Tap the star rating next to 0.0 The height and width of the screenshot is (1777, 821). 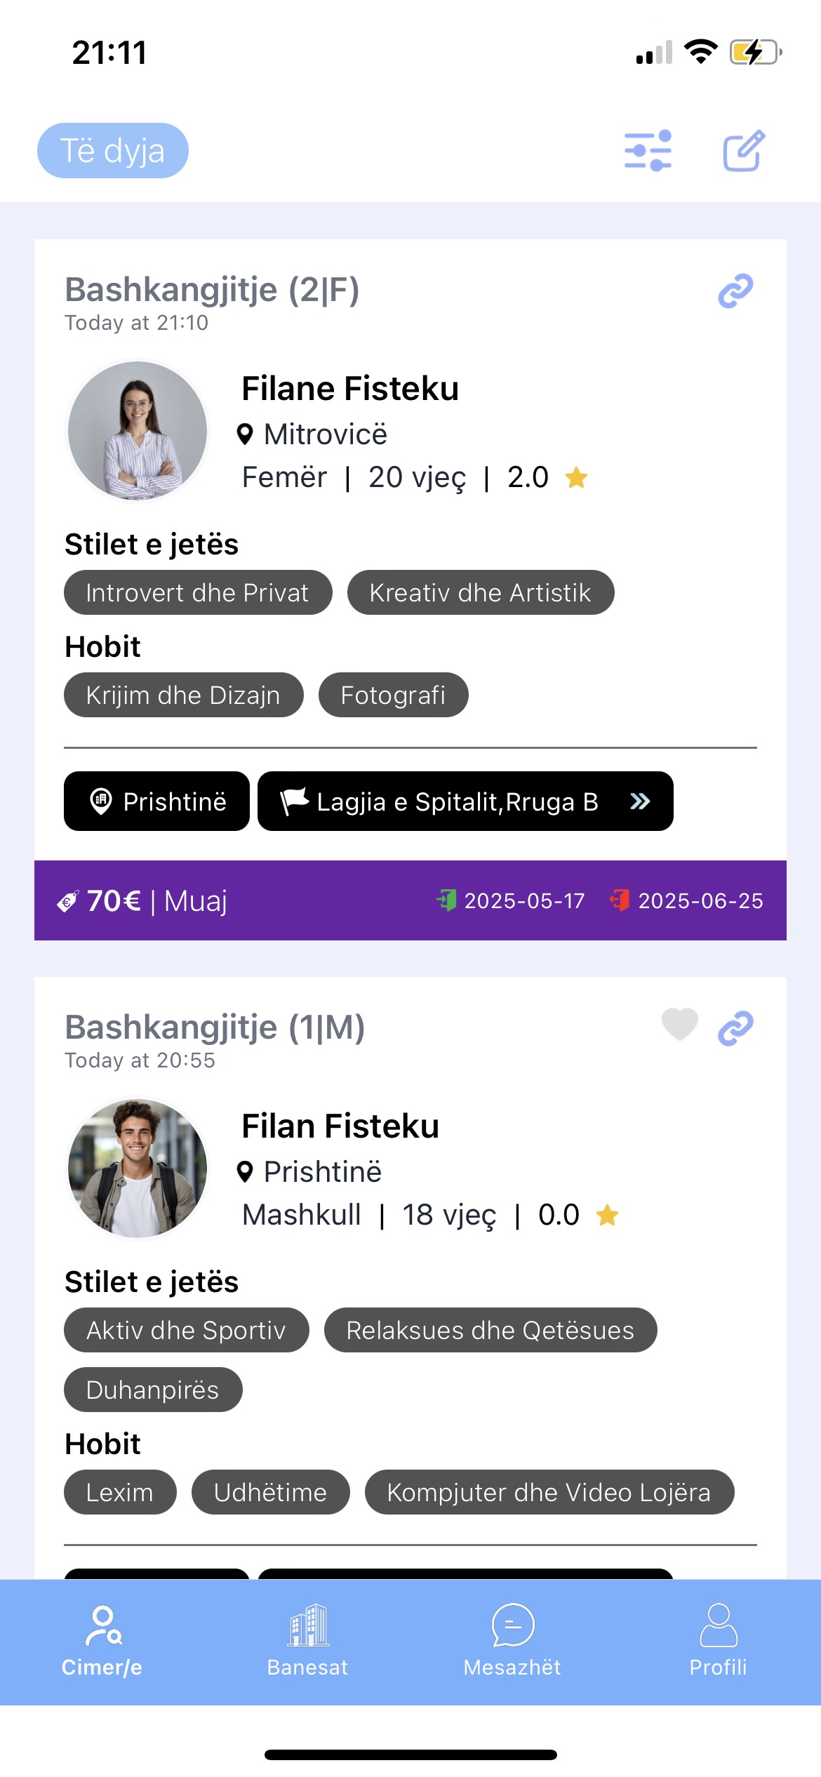click(x=607, y=1216)
